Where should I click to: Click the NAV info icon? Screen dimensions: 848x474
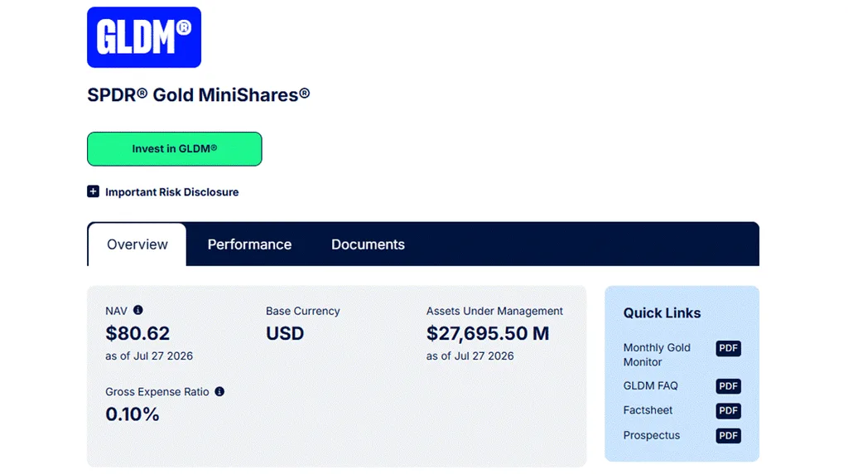coord(138,310)
